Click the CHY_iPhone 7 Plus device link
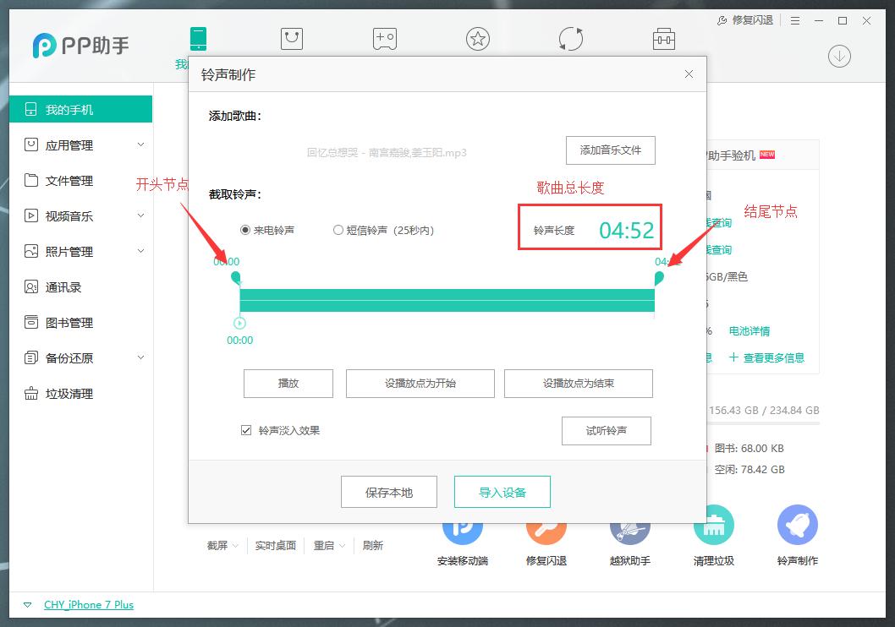 88,604
